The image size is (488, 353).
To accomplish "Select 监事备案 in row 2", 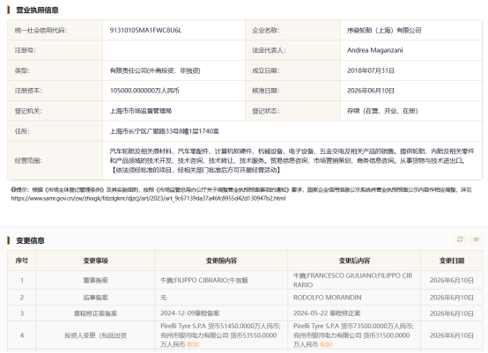I will click(x=95, y=298).
